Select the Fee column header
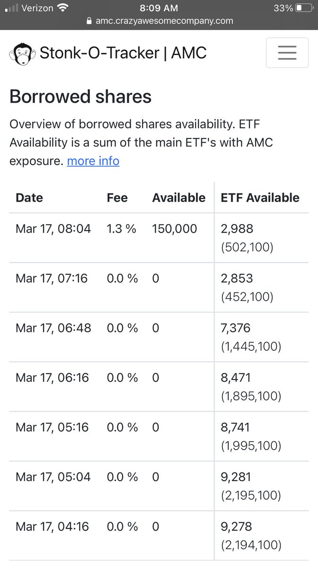Screen dimensions: 318x565 pos(117,198)
